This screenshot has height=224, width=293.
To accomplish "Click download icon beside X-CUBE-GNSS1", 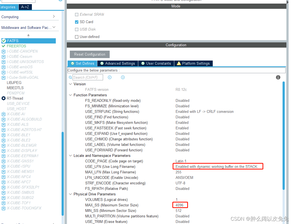I will [3, 161].
